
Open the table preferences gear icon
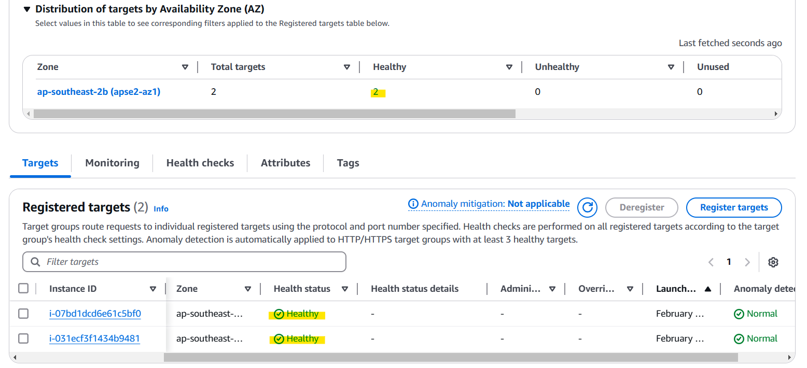coord(773,262)
